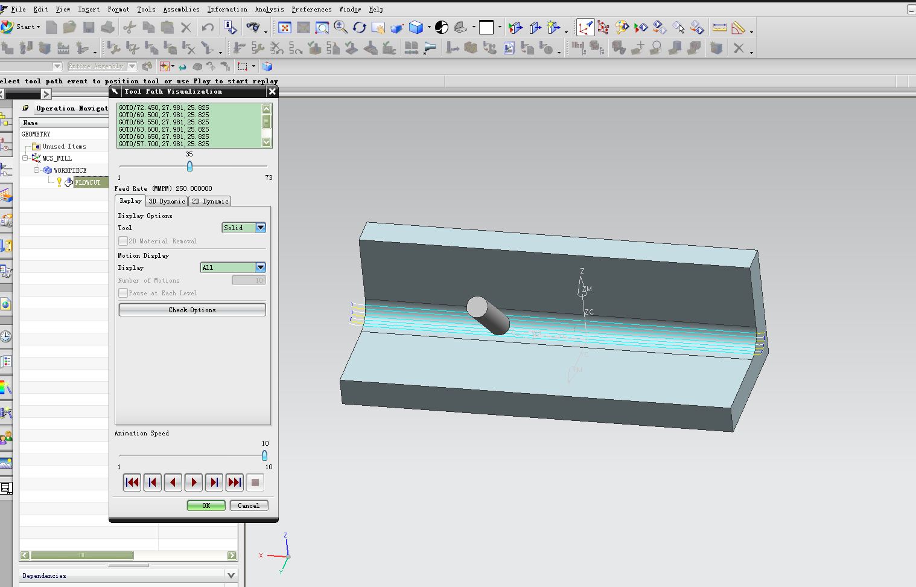The image size is (916, 587).
Task: Activate the Rotate view tool
Action: (x=360, y=27)
